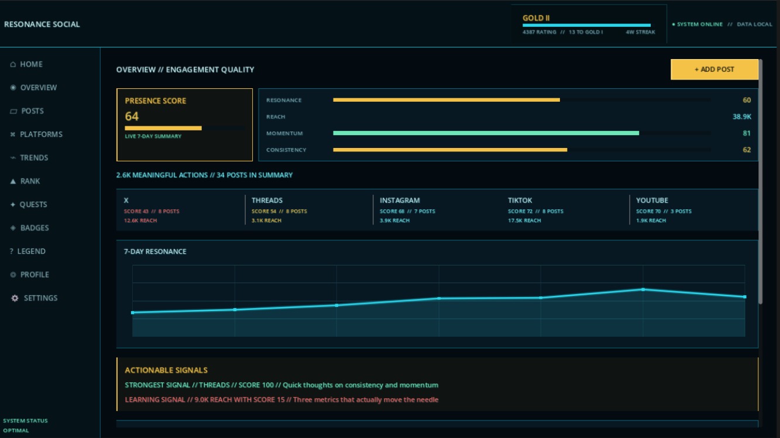This screenshot has height=438, width=780.
Task: Click the last data point on resonance chart
Action: point(744,297)
